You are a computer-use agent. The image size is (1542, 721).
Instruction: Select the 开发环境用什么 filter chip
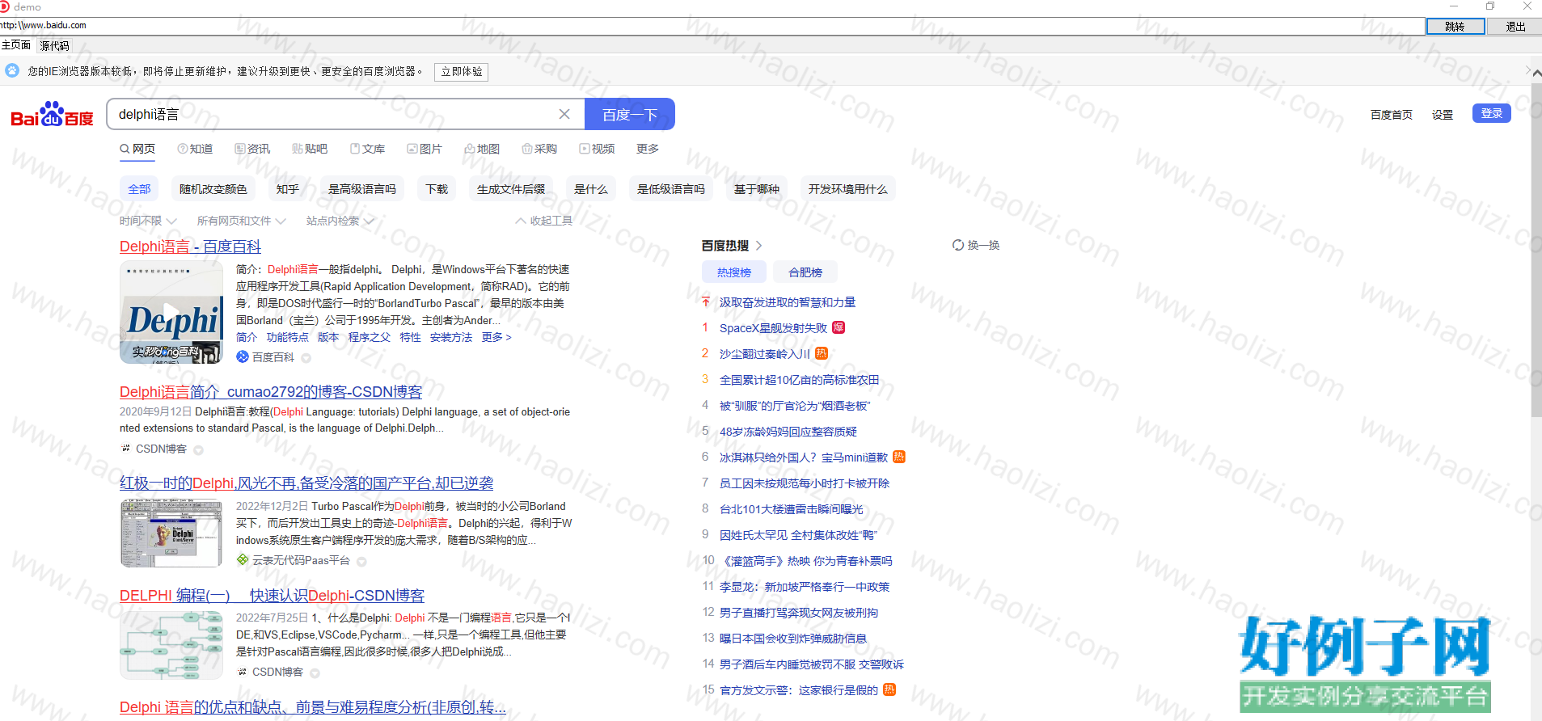click(x=848, y=189)
